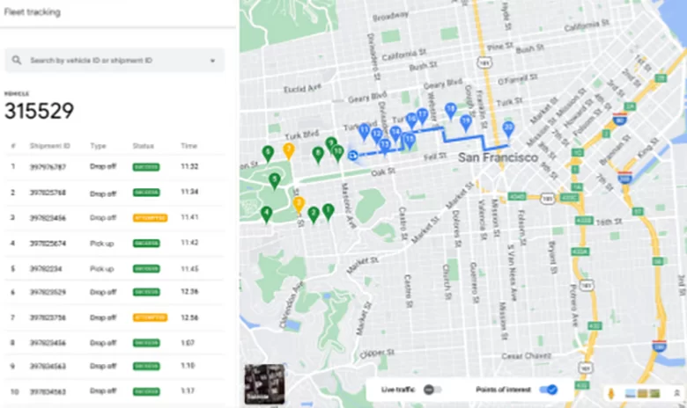Viewport: 687px width, 408px height.
Task: Open the search box dropdown arrow
Action: click(212, 61)
